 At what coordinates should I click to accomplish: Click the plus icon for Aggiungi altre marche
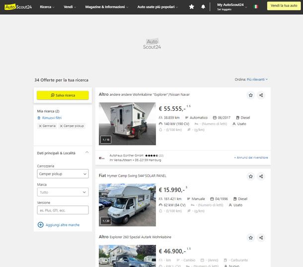[x=41, y=225]
